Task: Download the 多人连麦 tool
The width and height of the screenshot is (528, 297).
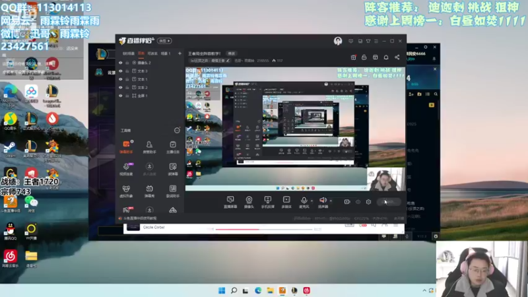Action: [x=149, y=169]
